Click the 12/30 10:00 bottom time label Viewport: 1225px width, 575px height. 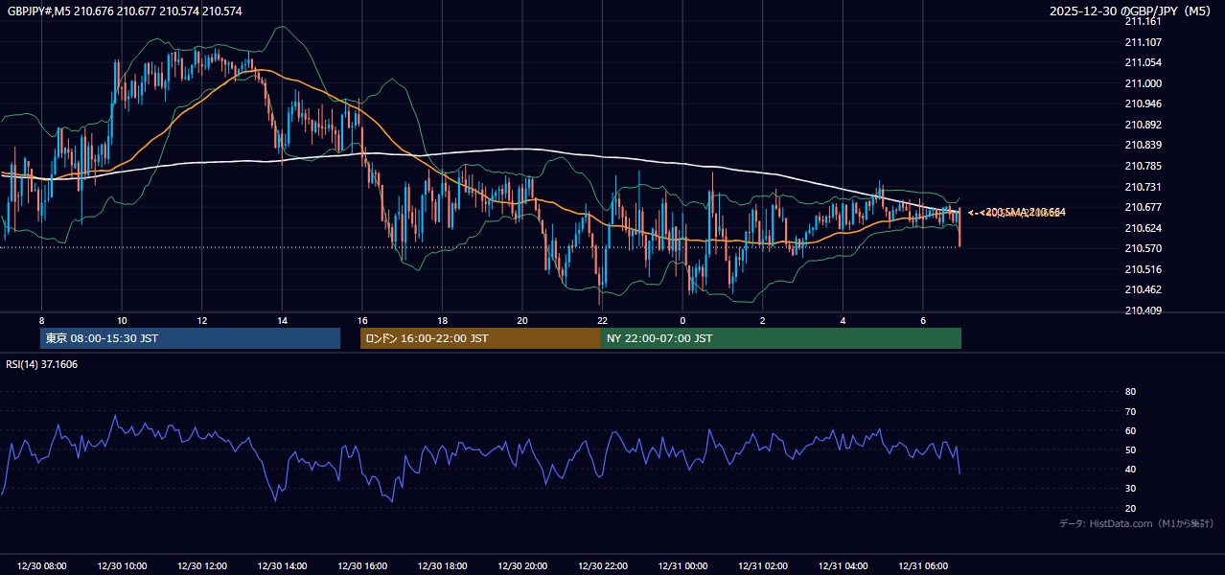[122, 566]
